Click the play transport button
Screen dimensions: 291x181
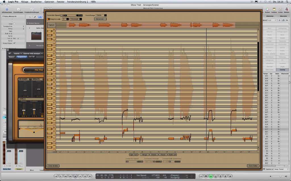pyautogui.click(x=80, y=176)
